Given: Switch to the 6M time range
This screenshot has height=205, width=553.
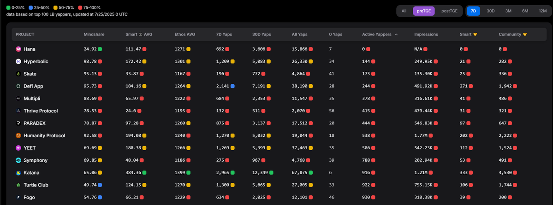Looking at the screenshot, I should (525, 11).
